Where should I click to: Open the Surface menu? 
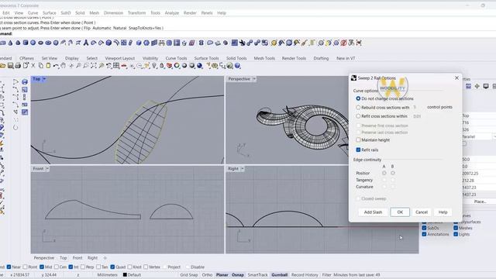pos(50,13)
